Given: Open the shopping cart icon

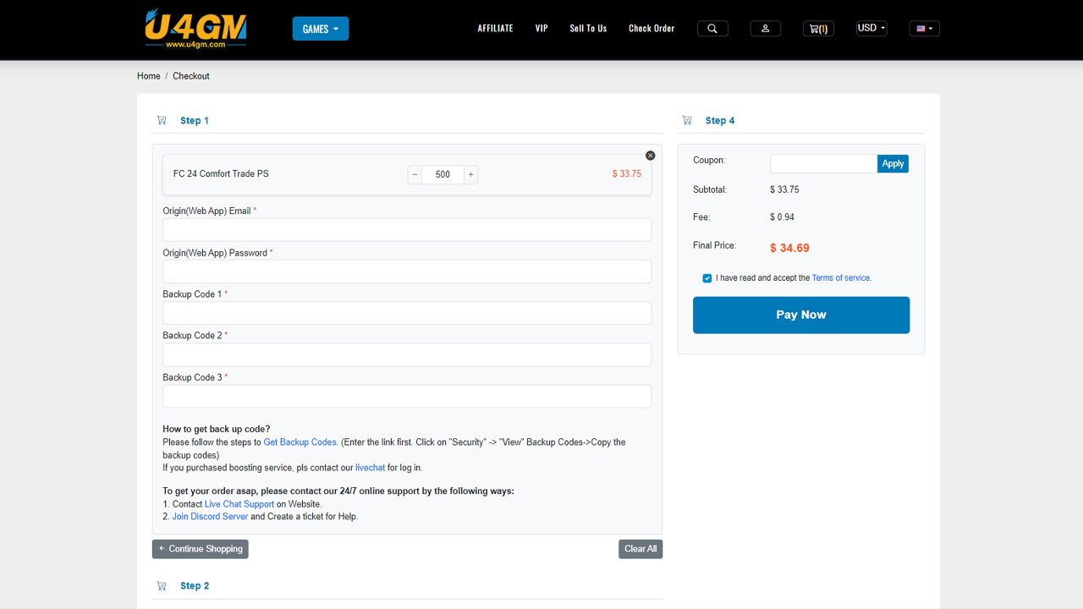Looking at the screenshot, I should click(x=817, y=29).
